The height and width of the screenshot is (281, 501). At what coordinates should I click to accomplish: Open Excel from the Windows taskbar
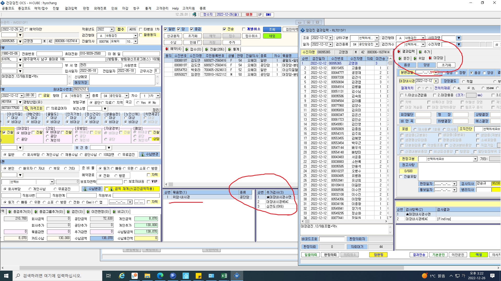pyautogui.click(x=224, y=276)
